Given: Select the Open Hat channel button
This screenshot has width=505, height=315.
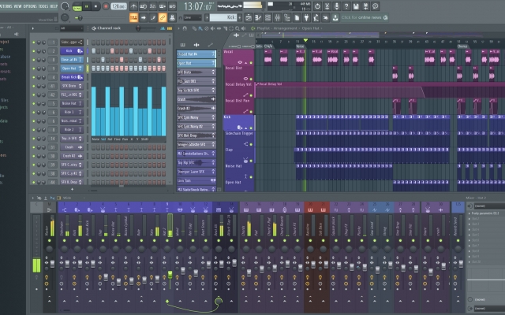Looking at the screenshot, I should click(70, 69).
